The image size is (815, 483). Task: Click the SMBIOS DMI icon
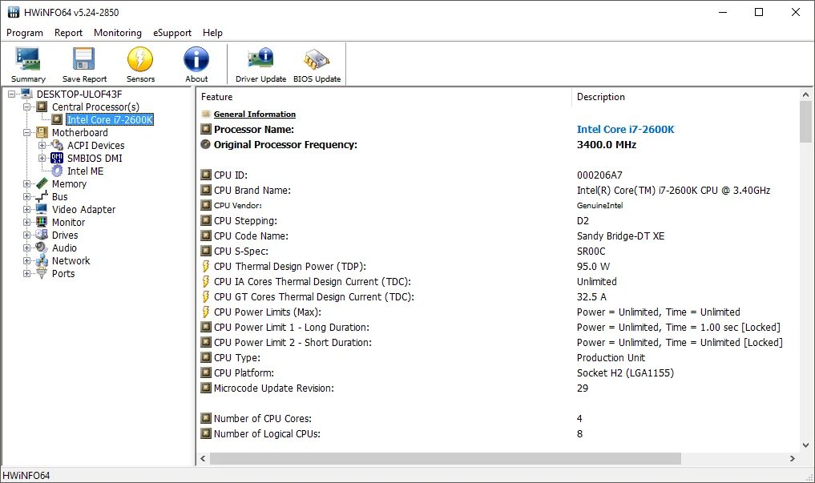point(57,158)
